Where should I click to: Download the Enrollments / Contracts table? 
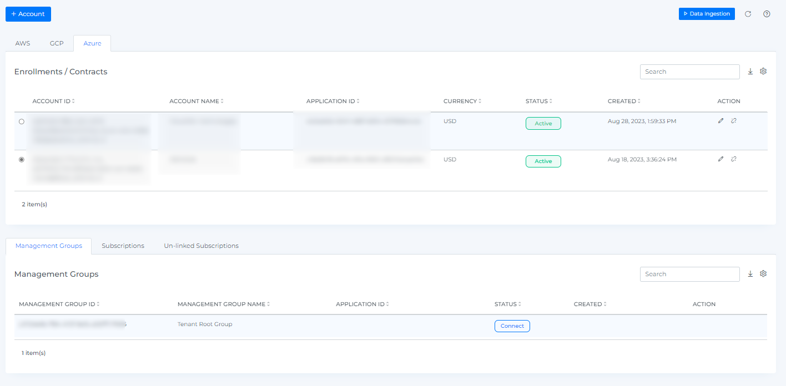(750, 72)
